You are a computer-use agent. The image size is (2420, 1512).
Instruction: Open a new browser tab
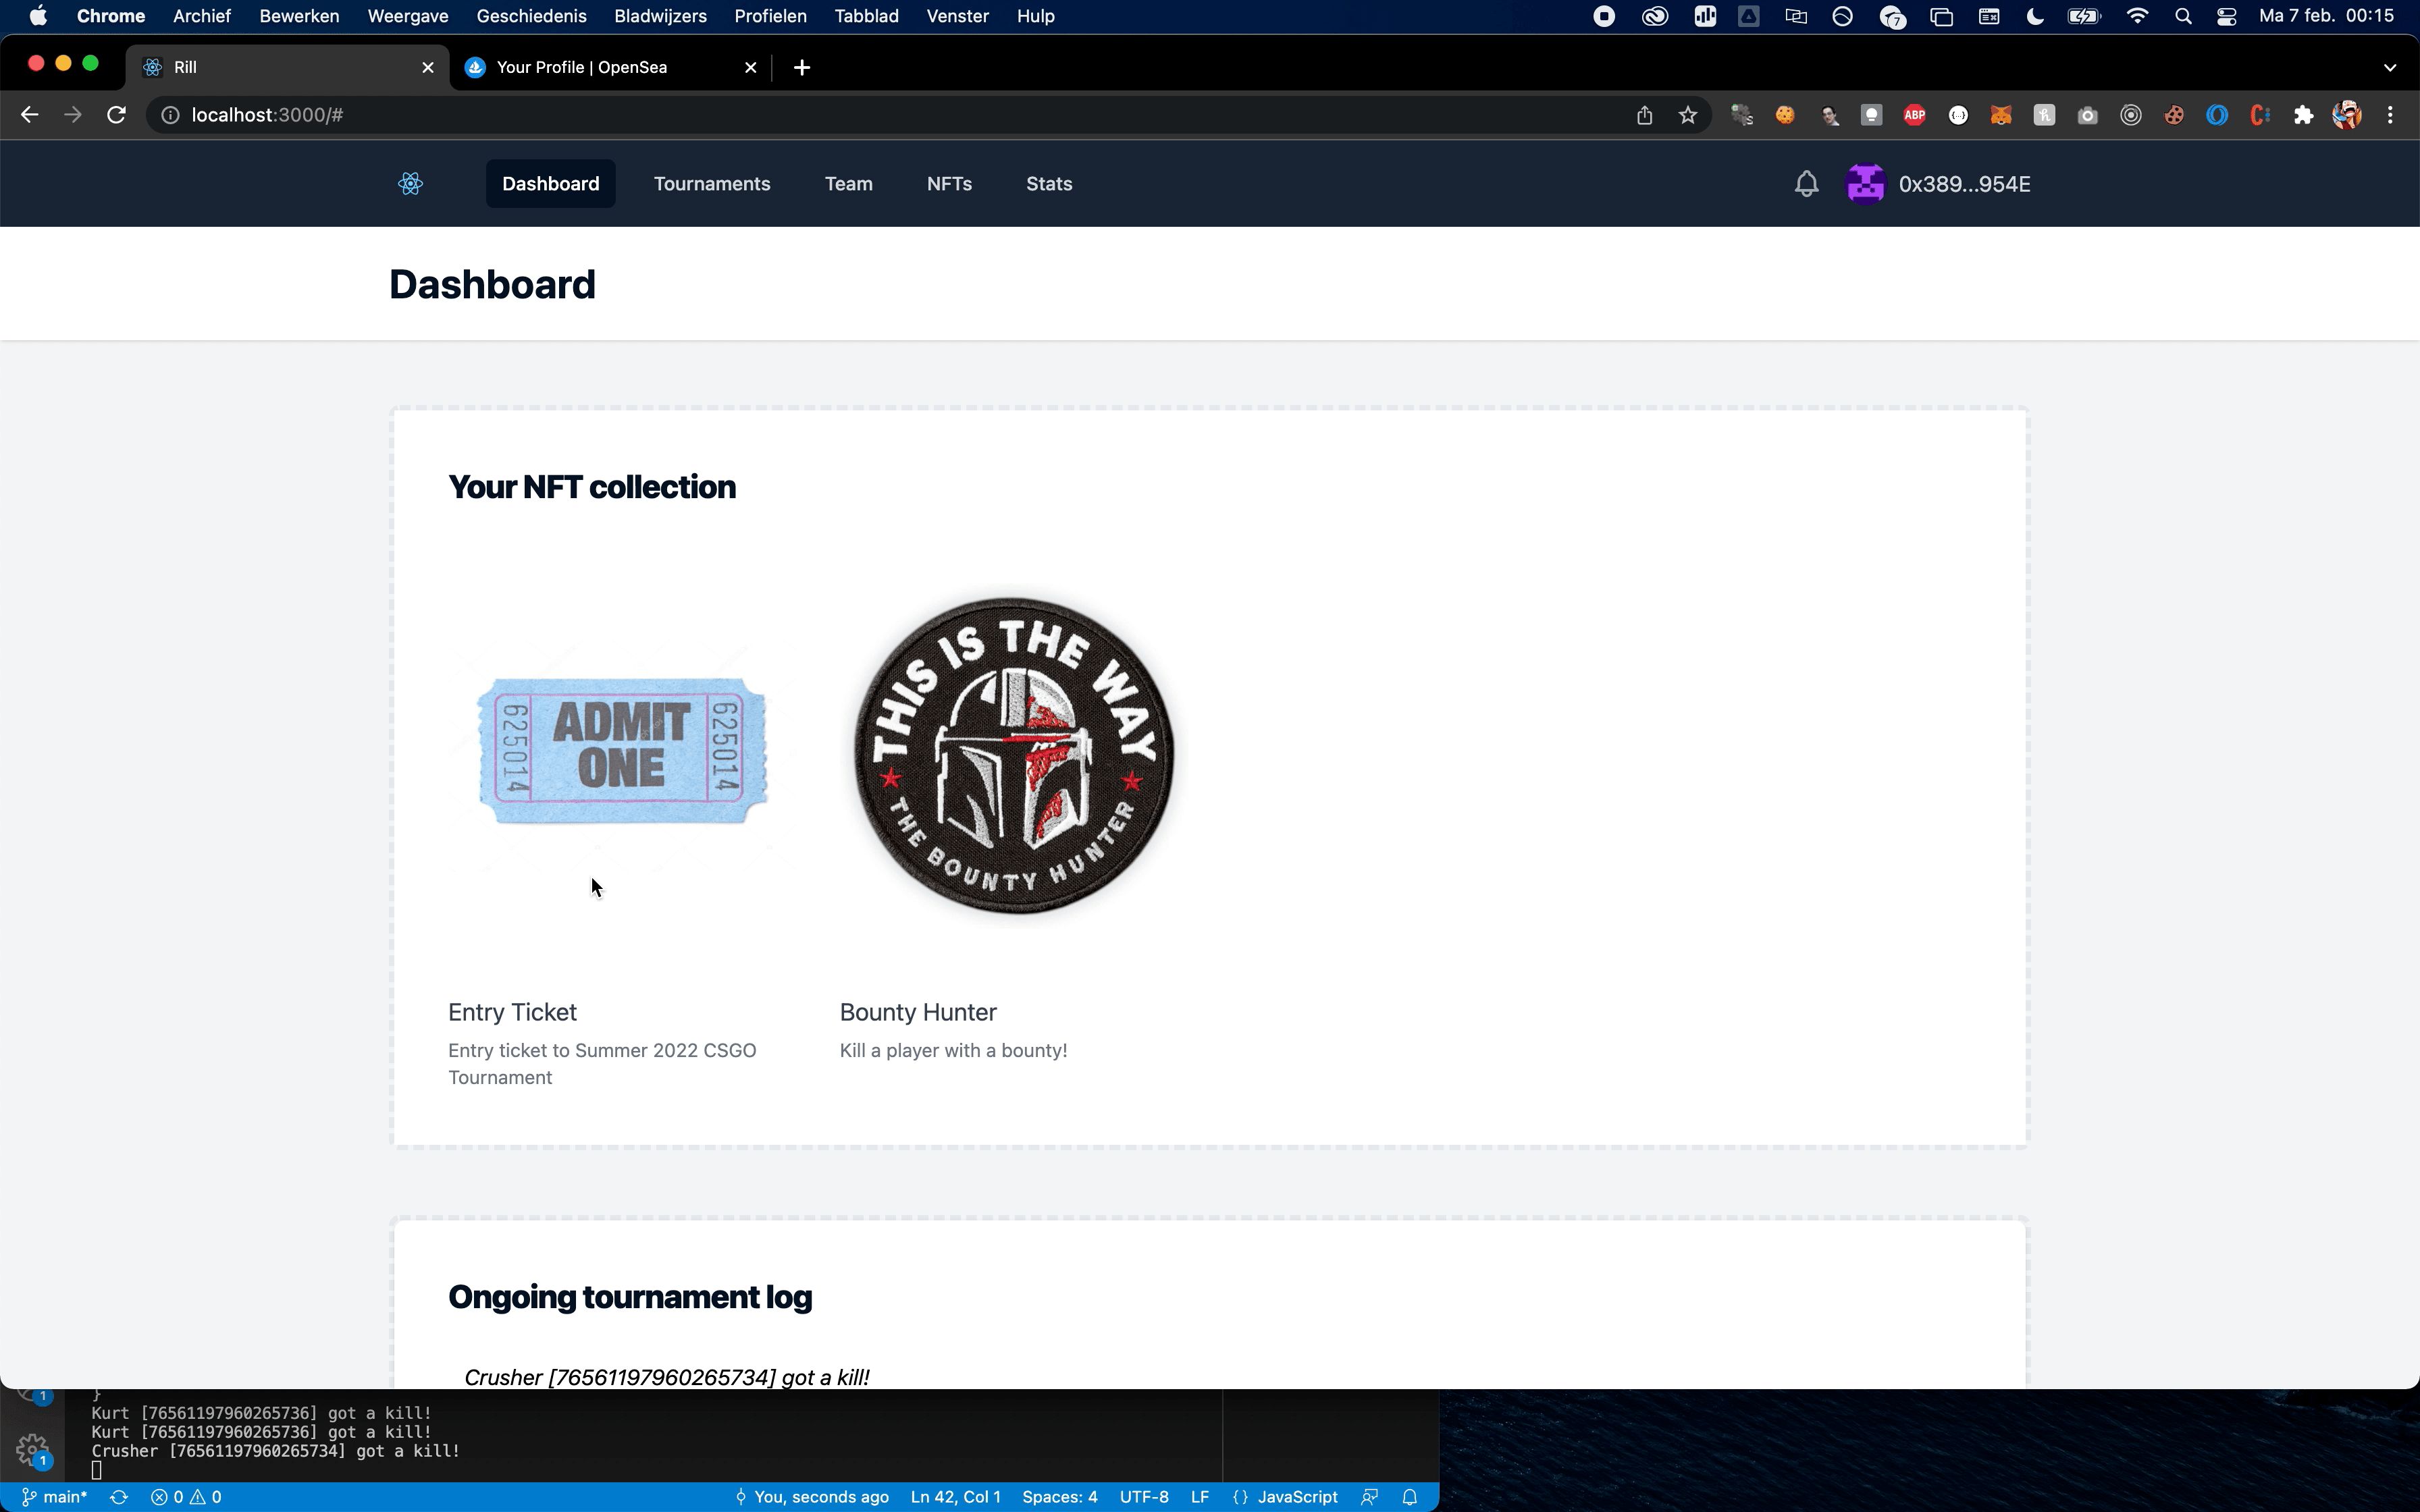[x=802, y=67]
